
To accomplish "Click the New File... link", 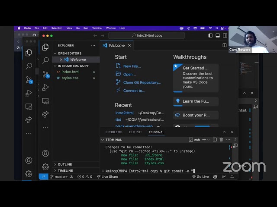I will (x=132, y=66).
